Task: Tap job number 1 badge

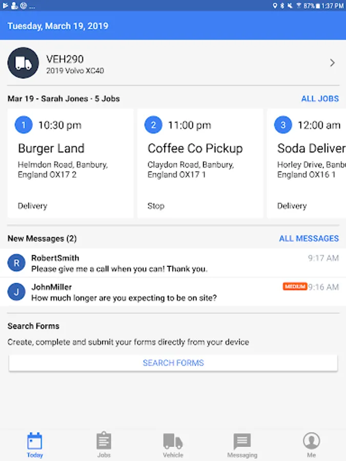Action: click(24, 125)
